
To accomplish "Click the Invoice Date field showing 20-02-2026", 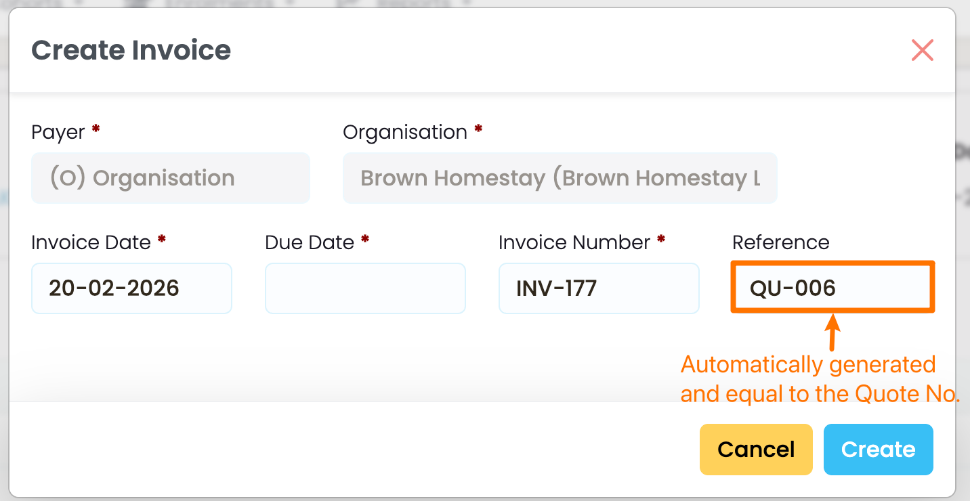I will pos(131,288).
